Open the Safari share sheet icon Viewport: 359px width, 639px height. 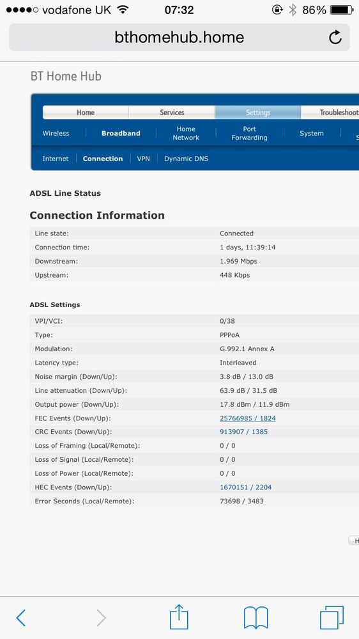(179, 617)
